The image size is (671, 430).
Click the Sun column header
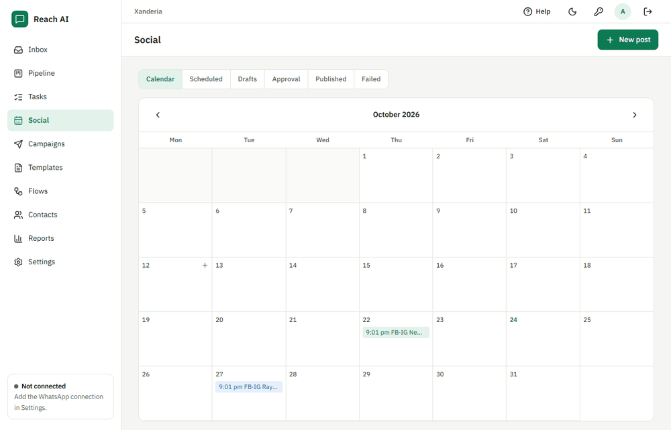[617, 140]
